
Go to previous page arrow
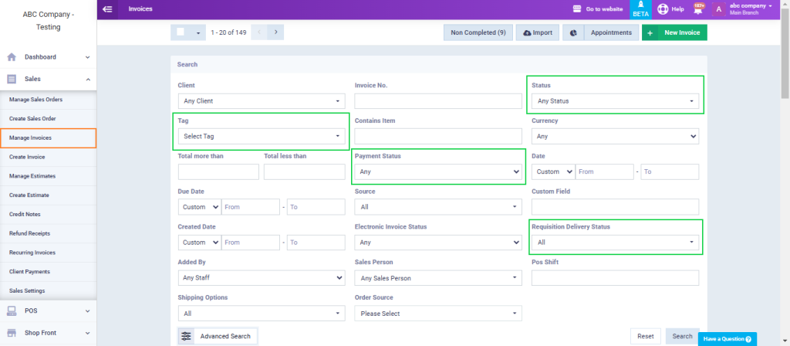tap(259, 32)
